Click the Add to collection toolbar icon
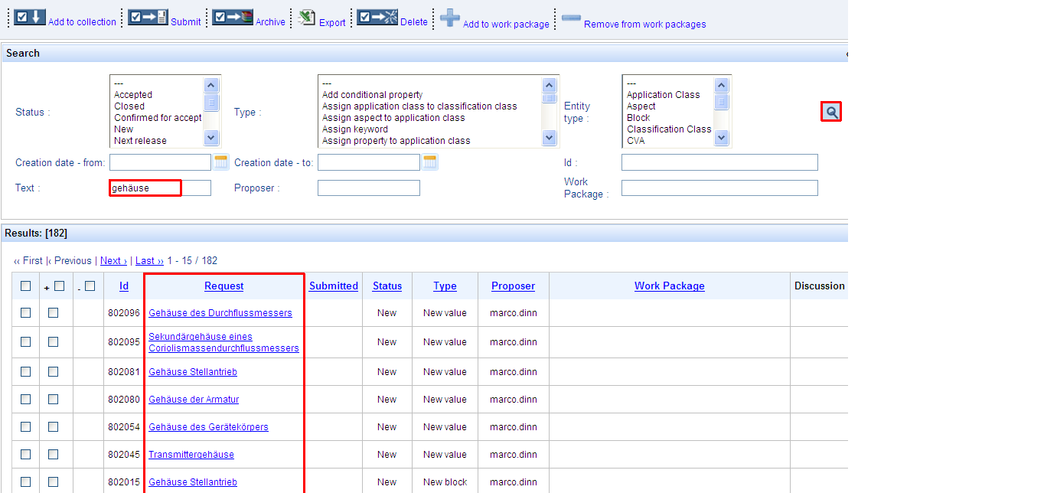Viewport: 1057px width, 493px height. 30,17
